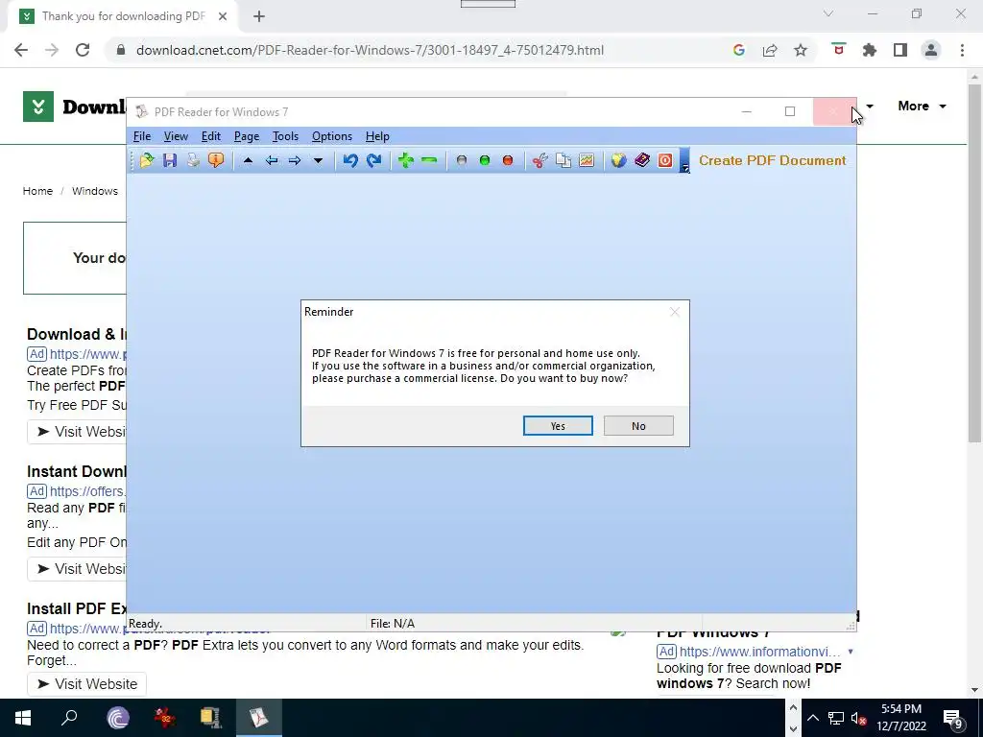Image resolution: width=983 pixels, height=737 pixels.
Task: Share this page via Chrome share icon
Action: (x=770, y=50)
